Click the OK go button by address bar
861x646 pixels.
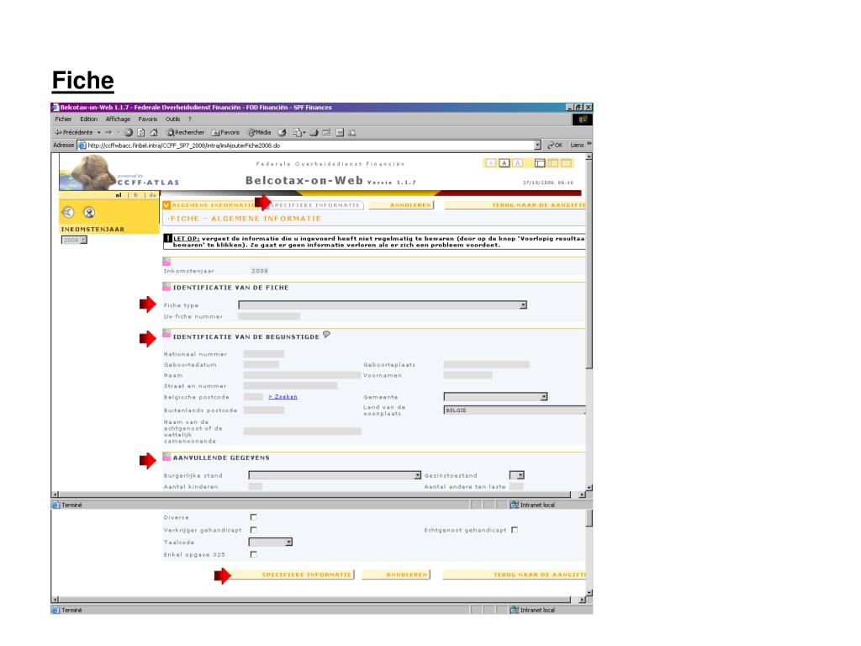[x=555, y=146]
